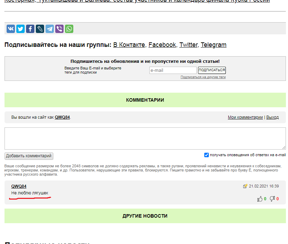This screenshot has height=244, width=288.
Task: Share the article via Telegram icon
Action: (50, 29)
